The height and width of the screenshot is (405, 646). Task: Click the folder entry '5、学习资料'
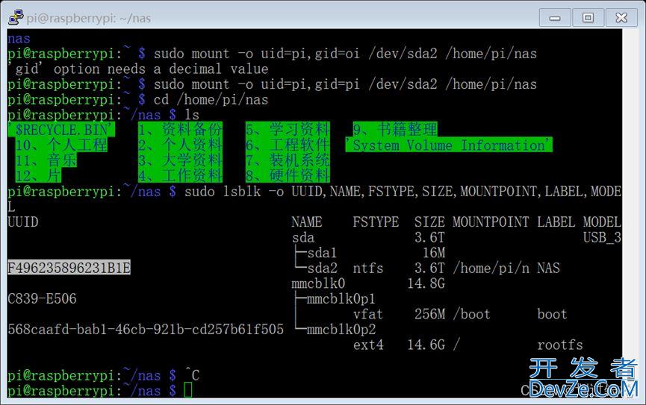(x=288, y=130)
